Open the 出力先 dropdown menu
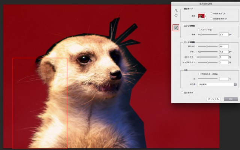Image resolution: width=240 pixels, height=150 pixels. pos(218,85)
